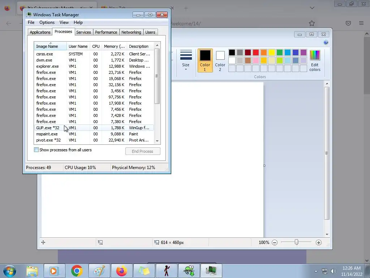370x278 pixels.
Task: Select the dwm.exe process row
Action: tap(94, 60)
